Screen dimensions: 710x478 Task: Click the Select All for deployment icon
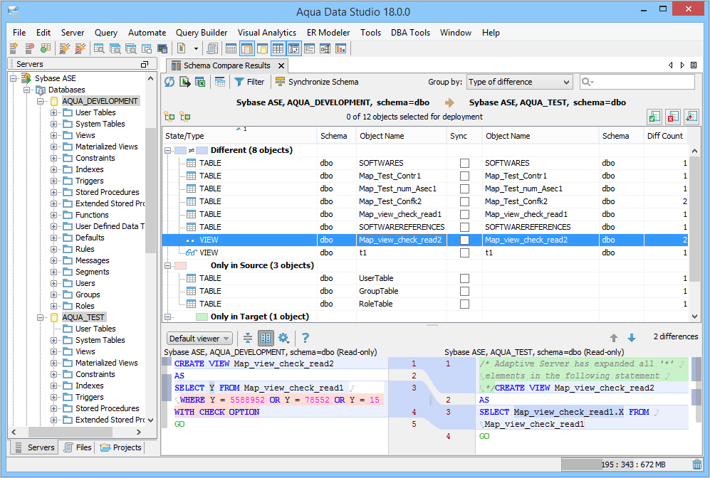[654, 117]
